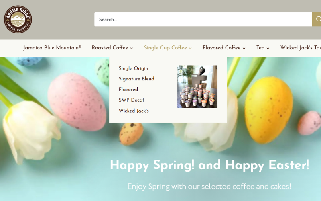Screen dimensions: 321x201
Task: Click the chevron next to Tea
Action: [268, 48]
